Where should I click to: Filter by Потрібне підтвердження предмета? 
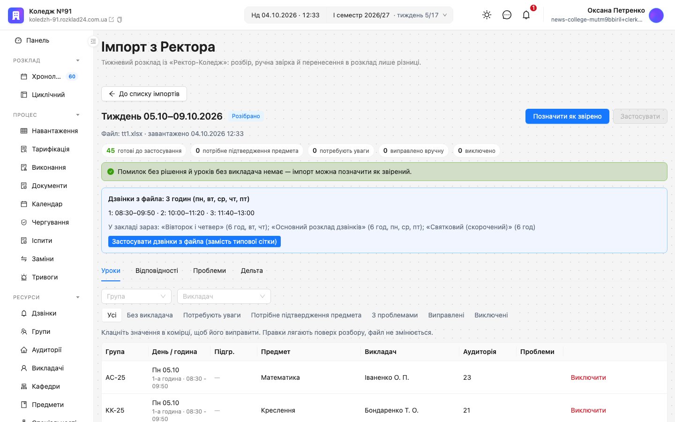tap(306, 315)
